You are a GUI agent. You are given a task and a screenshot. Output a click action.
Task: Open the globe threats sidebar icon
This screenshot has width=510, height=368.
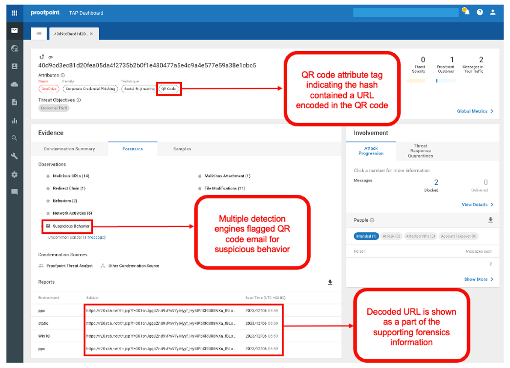pos(14,48)
